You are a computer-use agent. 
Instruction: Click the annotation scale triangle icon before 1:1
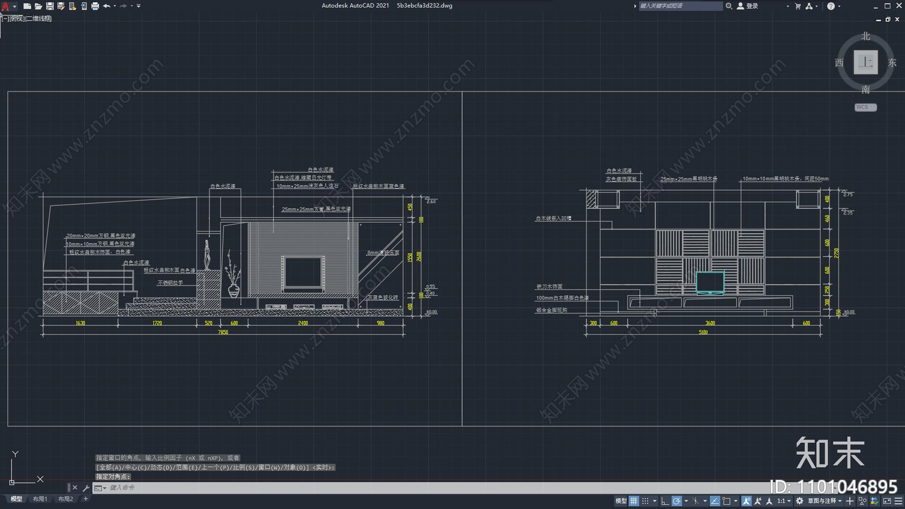point(769,501)
